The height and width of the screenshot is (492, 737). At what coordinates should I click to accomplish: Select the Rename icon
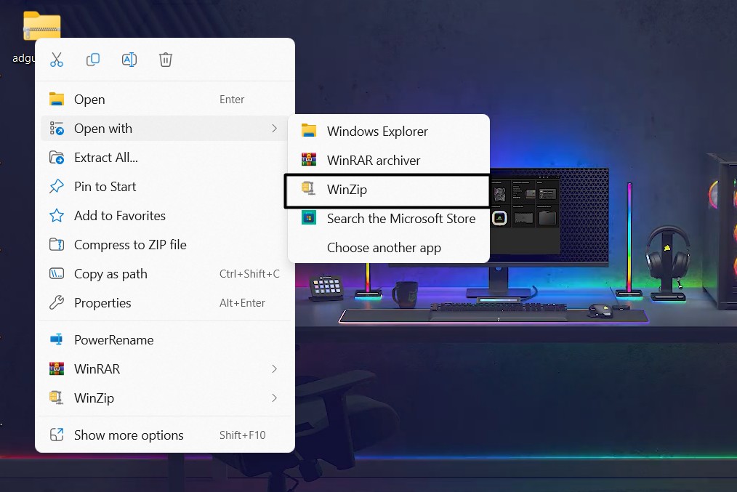129,60
